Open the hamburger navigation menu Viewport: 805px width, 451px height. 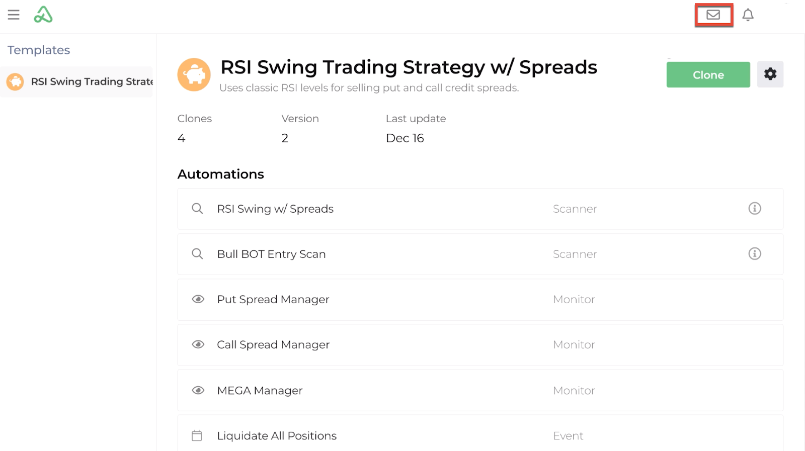pos(14,15)
